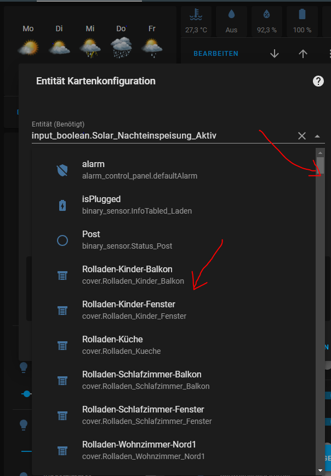Select the Post radio-style circle indicator
The height and width of the screenshot is (476, 331).
pyautogui.click(x=62, y=240)
